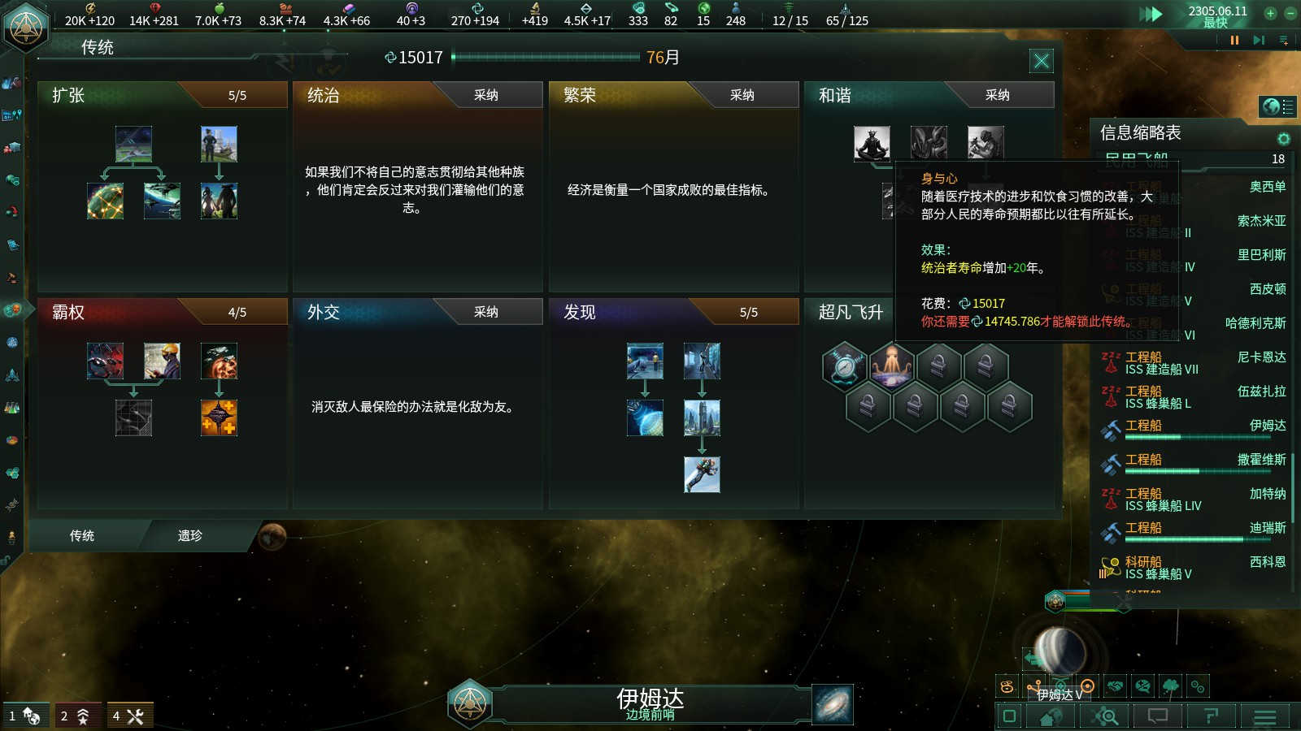1301x731 pixels.
Task: Select the 传统 tab at the bottom
Action: 82,535
